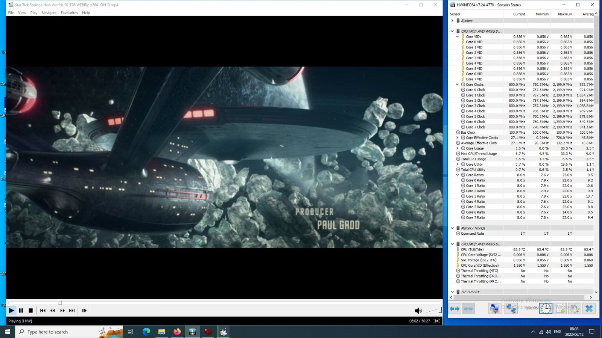Click the HWiNFO collapse columns arrows button
Image resolution: width=602 pixels, height=338 pixels.
coord(468,309)
